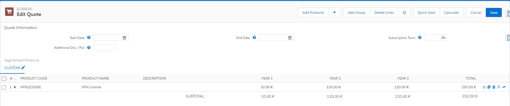This screenshot has height=106, width=510.
Task: Show help tooltip for Additional Disc. (%)
Action: pyautogui.click(x=89, y=48)
